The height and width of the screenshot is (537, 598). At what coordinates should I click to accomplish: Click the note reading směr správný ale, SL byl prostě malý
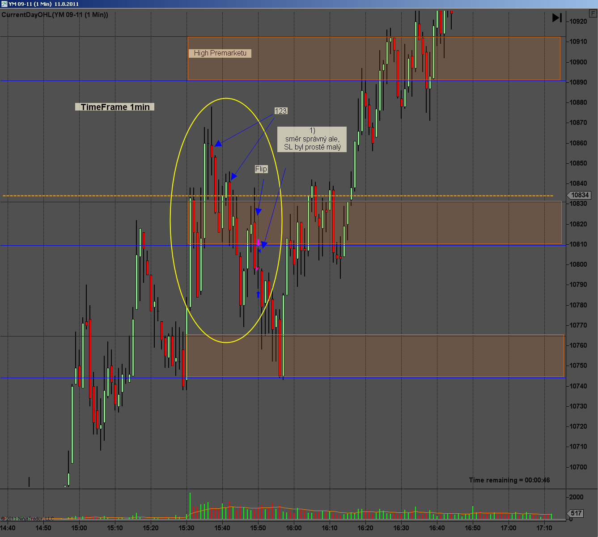coord(312,139)
